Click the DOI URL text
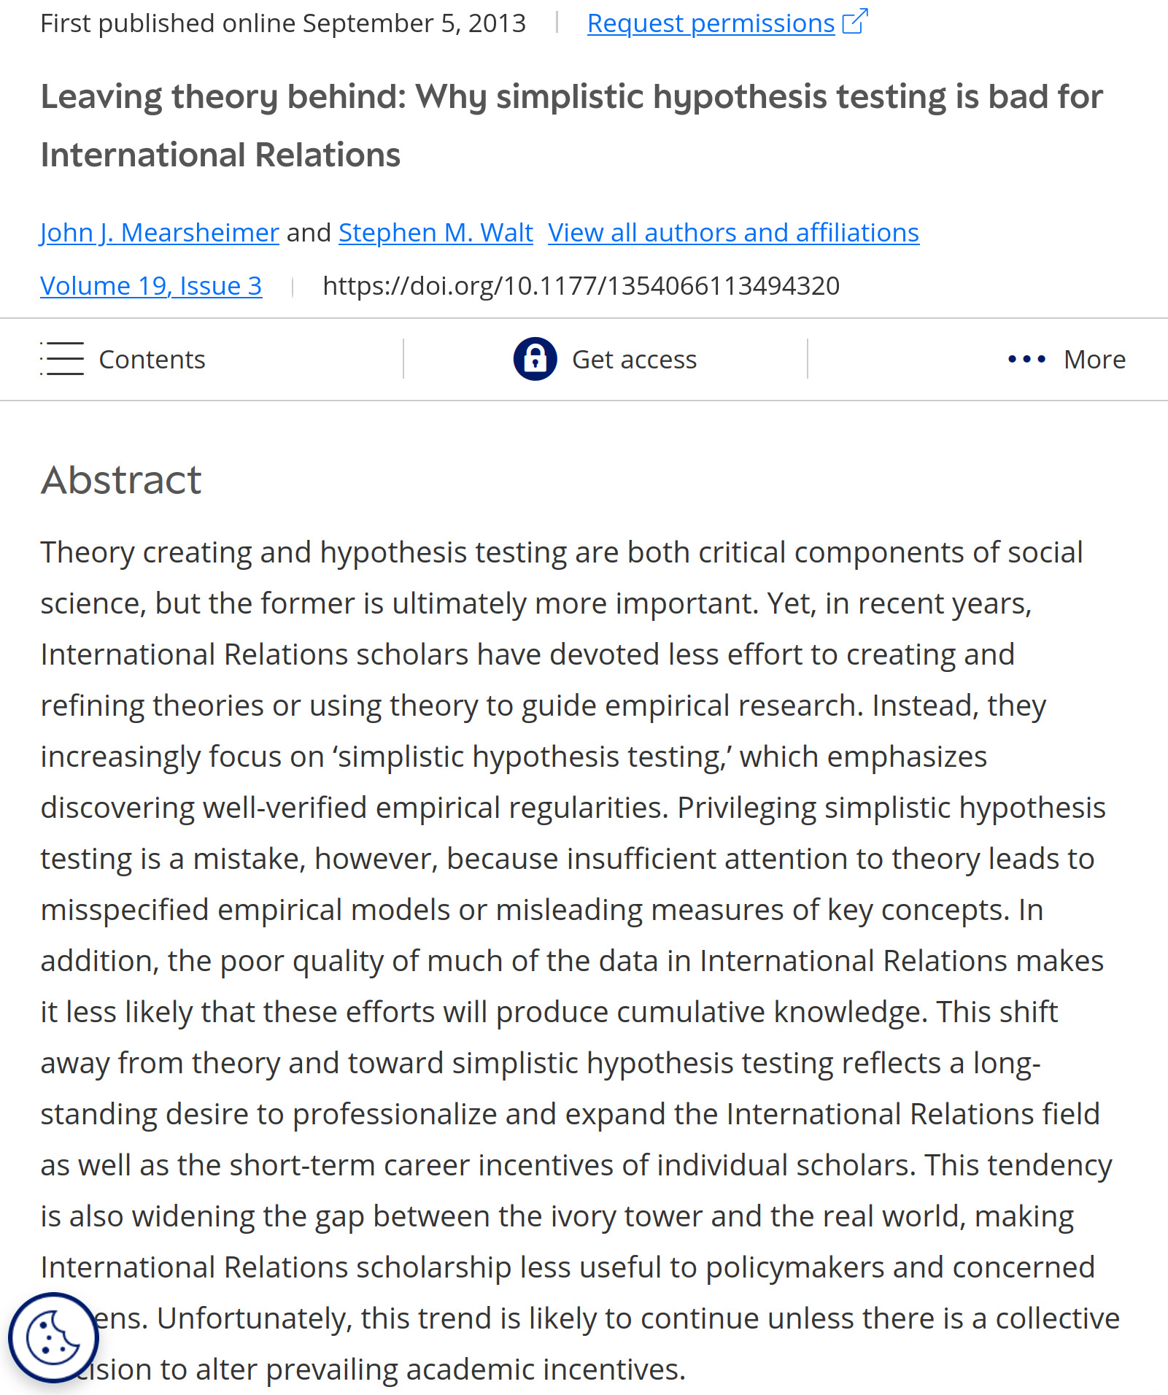 pos(581,286)
